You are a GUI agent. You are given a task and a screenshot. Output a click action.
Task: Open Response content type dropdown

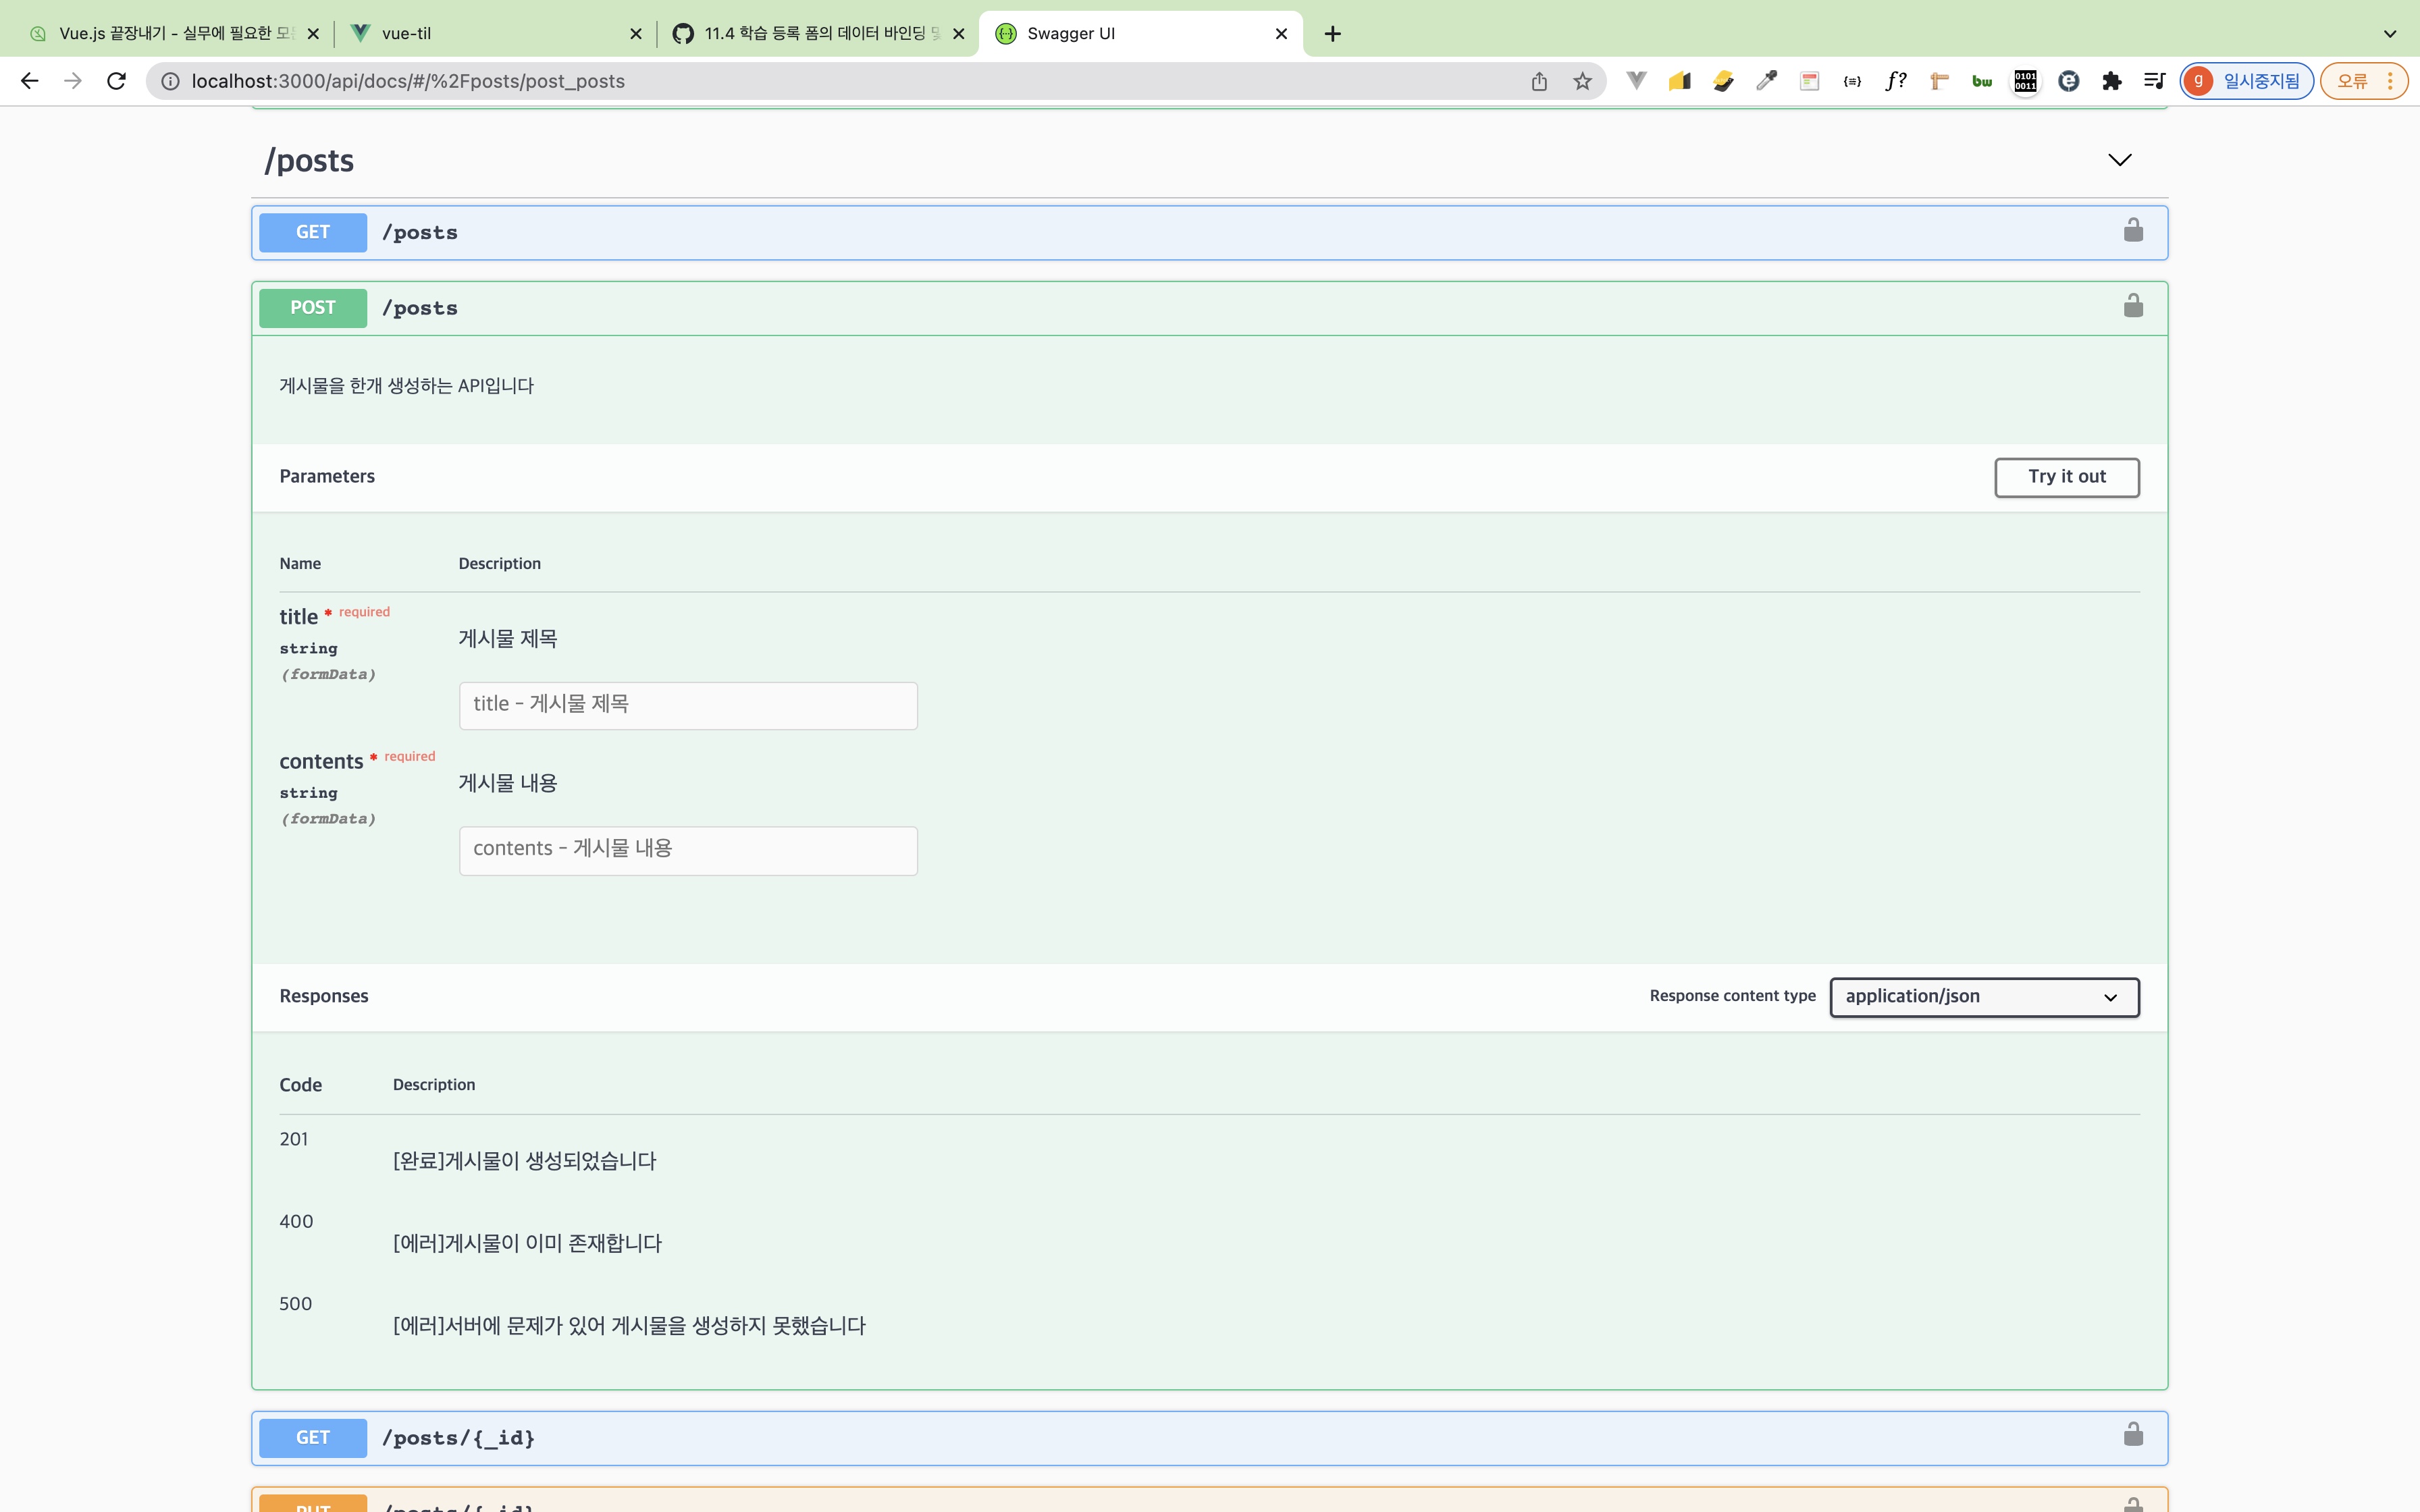1984,997
